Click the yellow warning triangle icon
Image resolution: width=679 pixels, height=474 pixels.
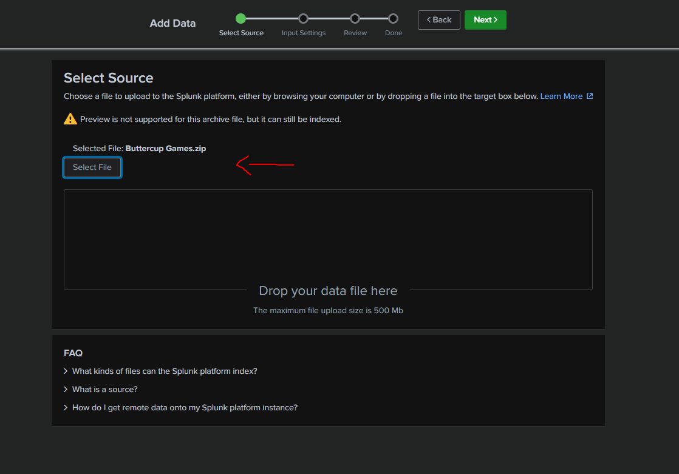point(70,119)
